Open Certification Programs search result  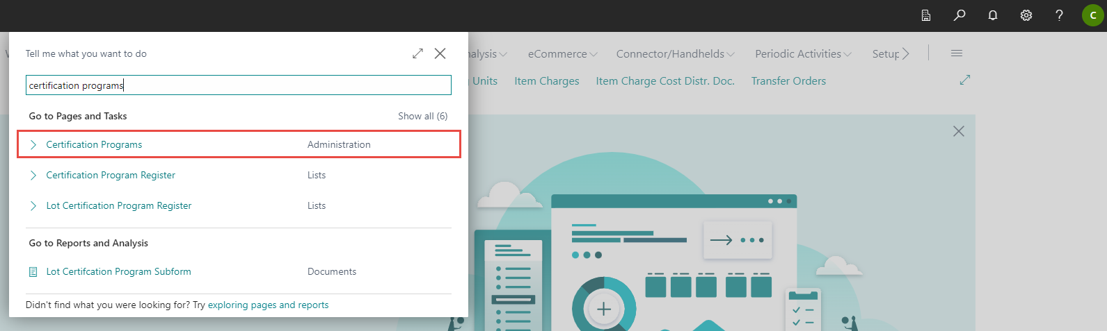(94, 144)
